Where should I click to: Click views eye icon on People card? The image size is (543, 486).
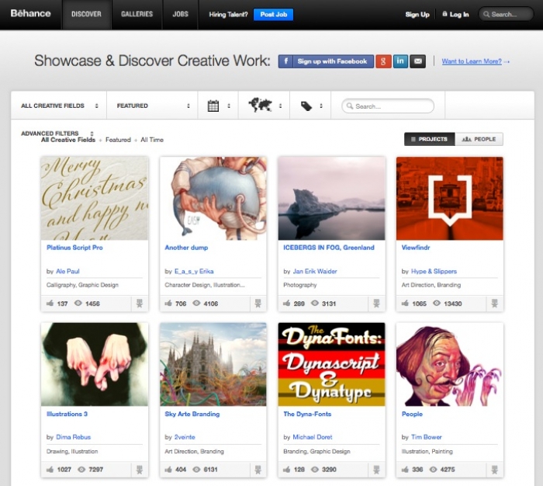pyautogui.click(x=433, y=470)
